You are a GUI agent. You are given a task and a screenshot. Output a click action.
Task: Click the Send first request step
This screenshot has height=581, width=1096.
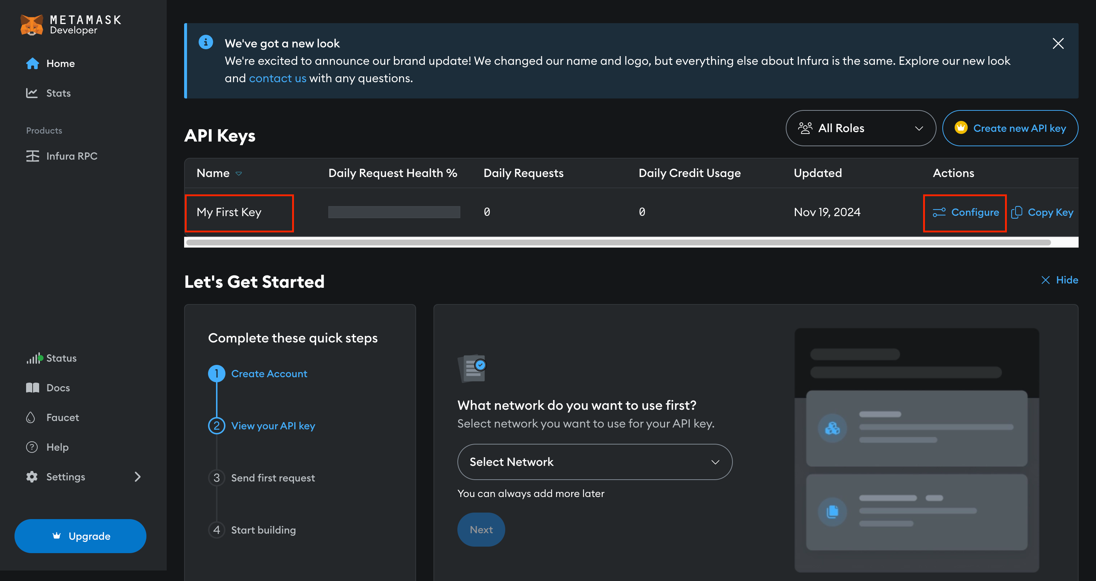tap(273, 478)
